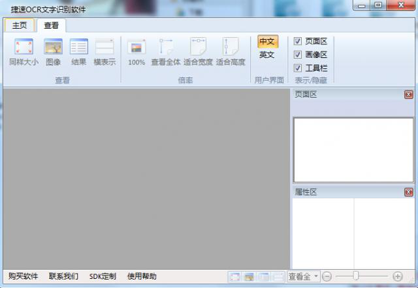Open the SDK定制 link

point(103,276)
